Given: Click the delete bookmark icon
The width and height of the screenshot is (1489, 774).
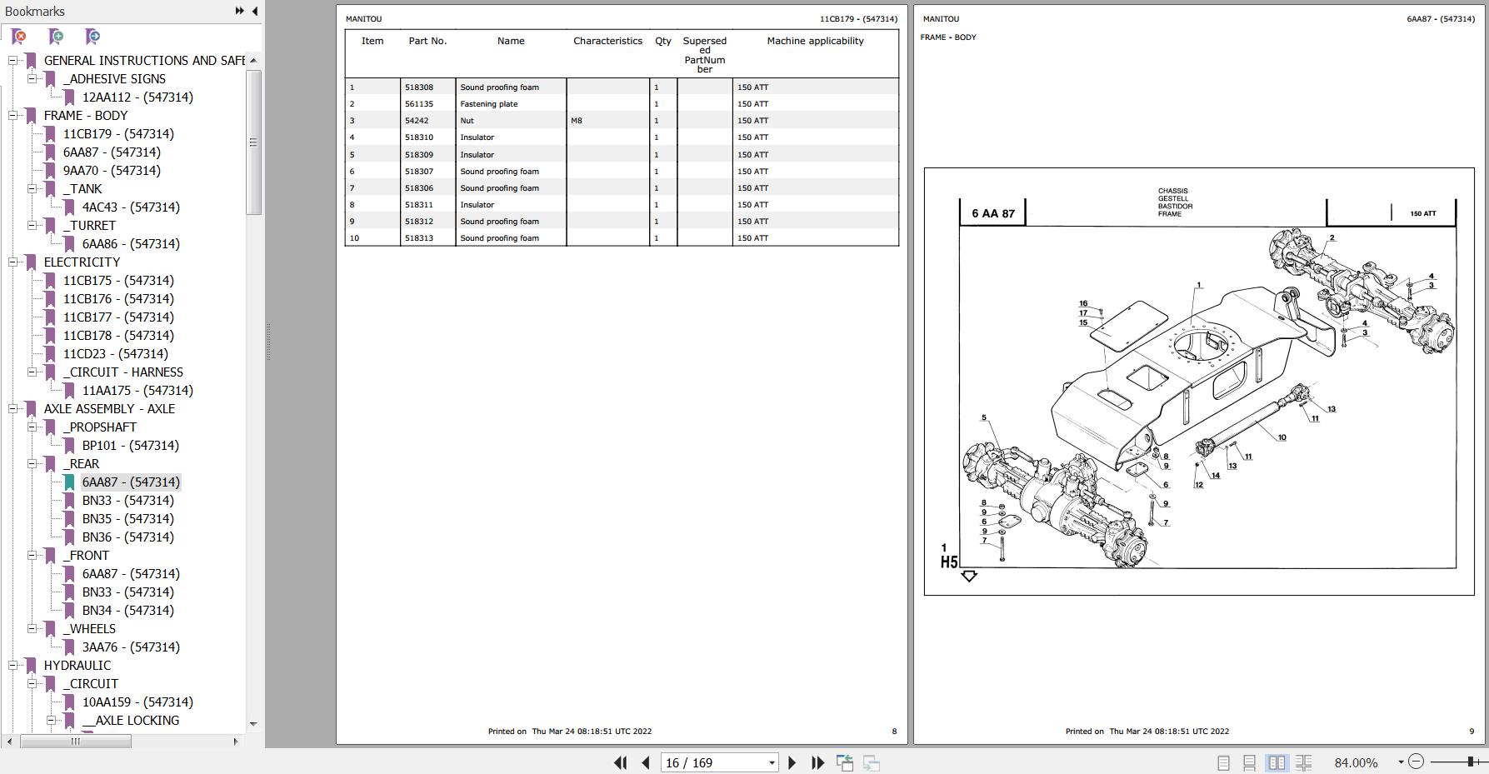Looking at the screenshot, I should (18, 37).
